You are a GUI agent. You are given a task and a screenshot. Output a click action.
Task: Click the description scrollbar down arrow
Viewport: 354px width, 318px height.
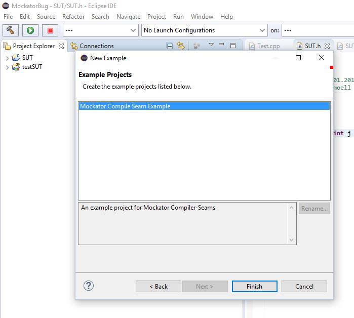coord(292,240)
